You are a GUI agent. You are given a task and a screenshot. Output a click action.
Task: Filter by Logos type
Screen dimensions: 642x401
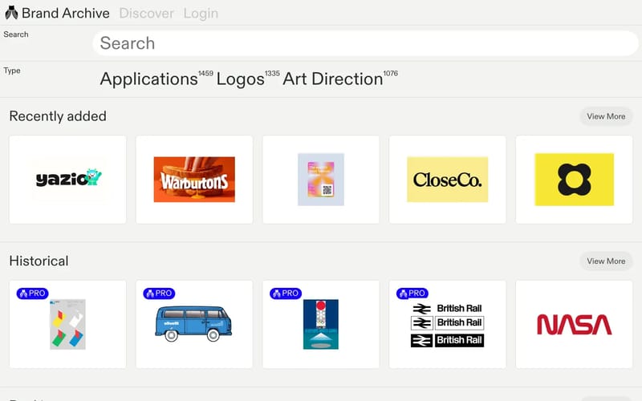coord(240,79)
